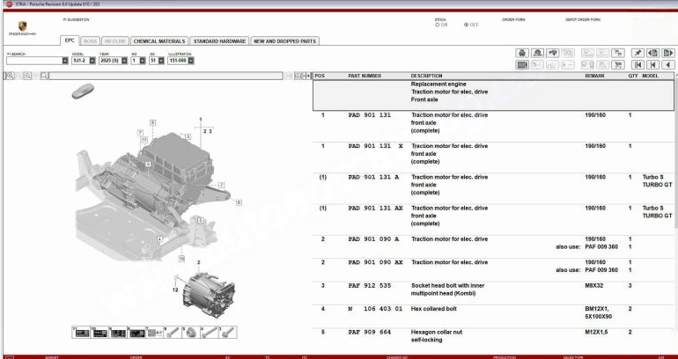Switch to the Chemical Materials tab
The height and width of the screenshot is (359, 678).
coord(158,40)
